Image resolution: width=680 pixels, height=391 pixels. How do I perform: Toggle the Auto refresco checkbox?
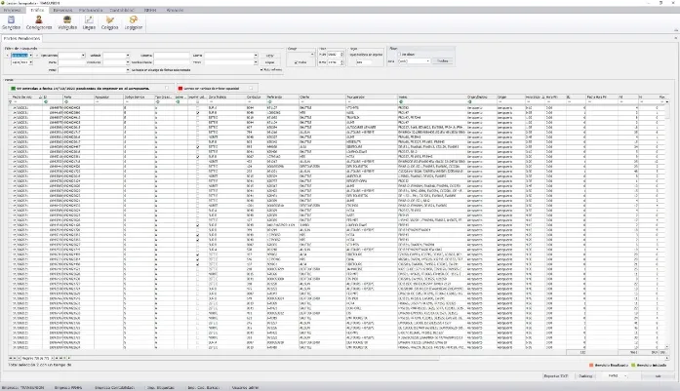click(261, 69)
